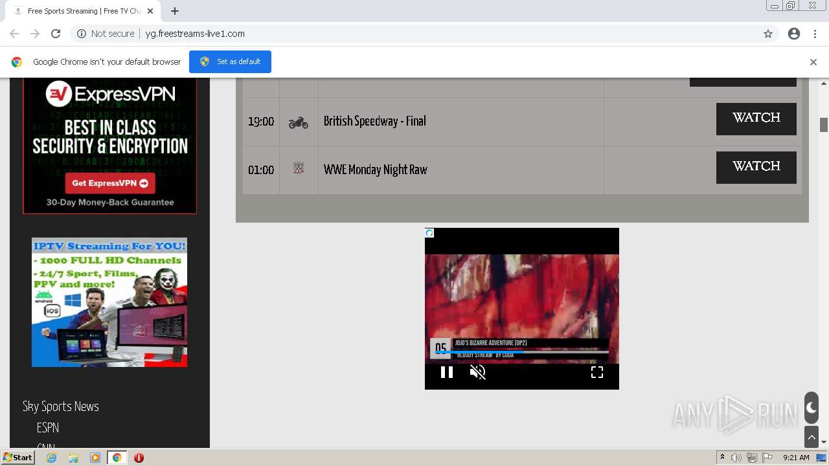Click the ad info icon on video
Viewport: 829px width, 466px height.
coord(429,233)
